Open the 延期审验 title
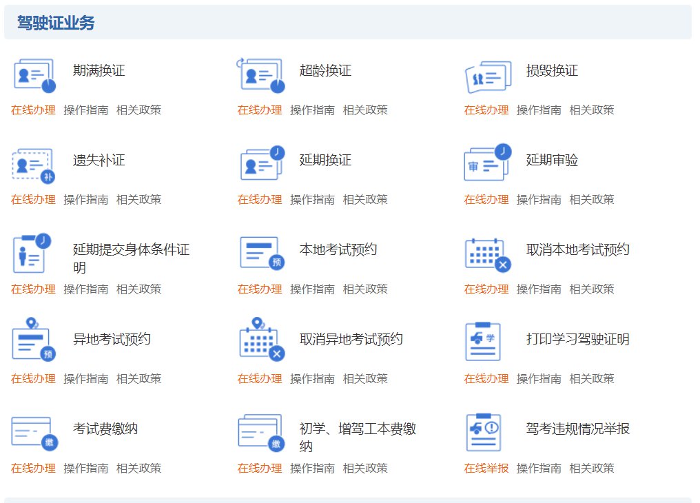Viewport: 700px width, 503px height. coord(553,161)
